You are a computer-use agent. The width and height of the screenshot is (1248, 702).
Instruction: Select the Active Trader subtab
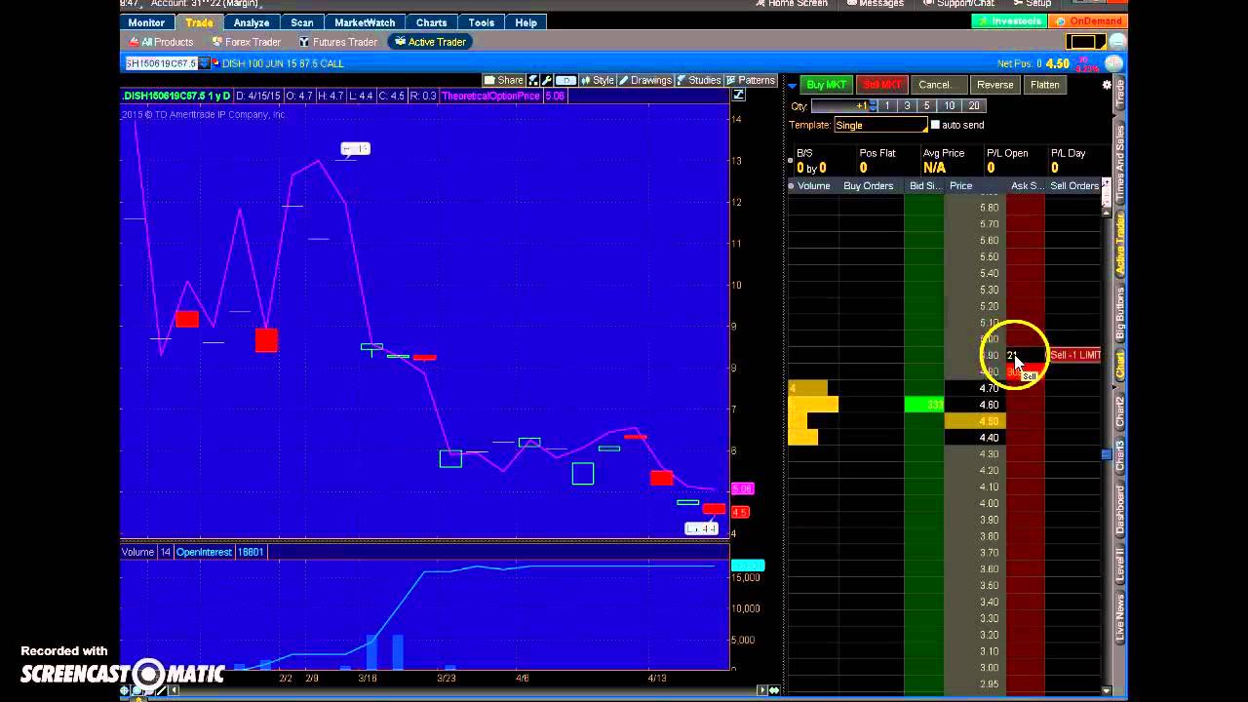[x=430, y=42]
